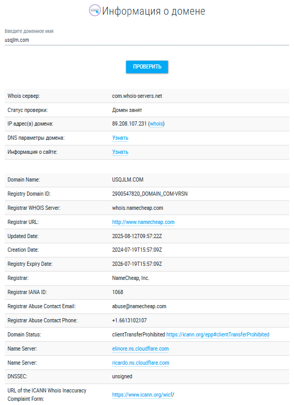Open the whois link next to the IP address
This screenshot has width=294, height=405.
click(x=156, y=123)
